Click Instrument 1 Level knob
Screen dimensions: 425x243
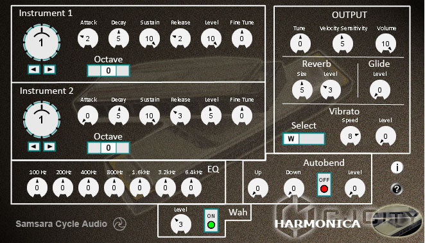[211, 39]
